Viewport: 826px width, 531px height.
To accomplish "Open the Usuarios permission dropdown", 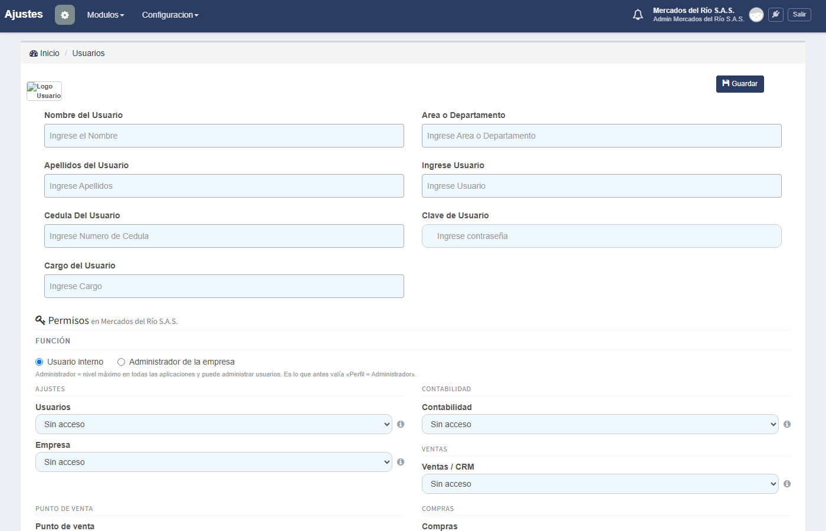I will 214,424.
